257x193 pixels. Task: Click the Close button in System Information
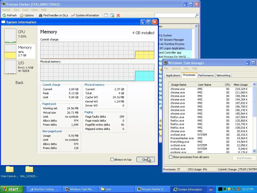(x=146, y=159)
